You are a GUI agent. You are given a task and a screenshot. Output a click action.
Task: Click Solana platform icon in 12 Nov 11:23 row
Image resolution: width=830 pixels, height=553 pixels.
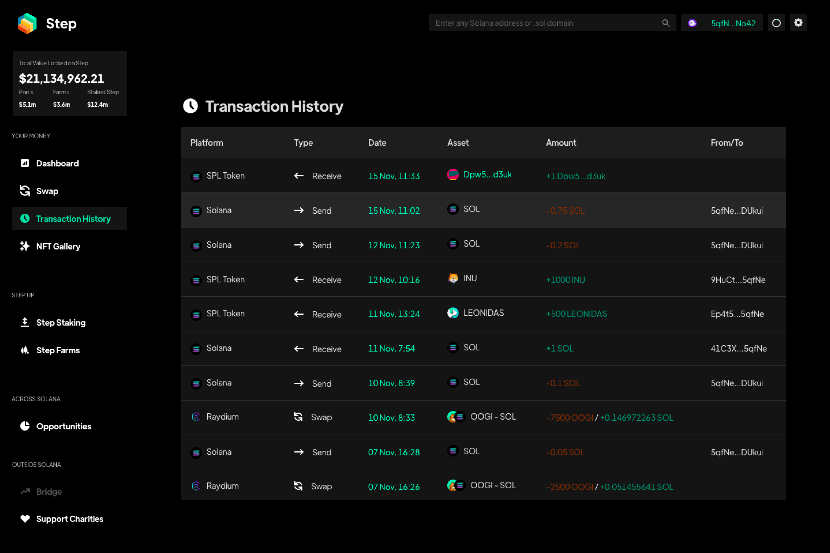click(196, 246)
